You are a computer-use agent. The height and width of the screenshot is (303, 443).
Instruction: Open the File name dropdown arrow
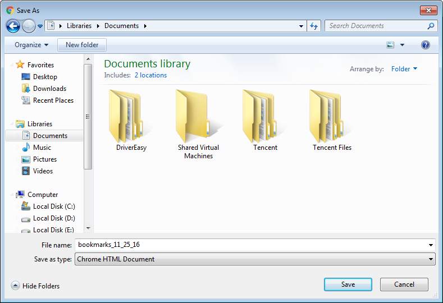431,245
